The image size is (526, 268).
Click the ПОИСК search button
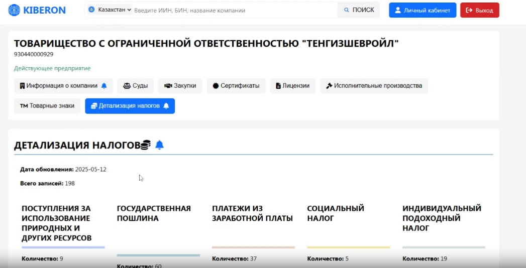coord(359,10)
